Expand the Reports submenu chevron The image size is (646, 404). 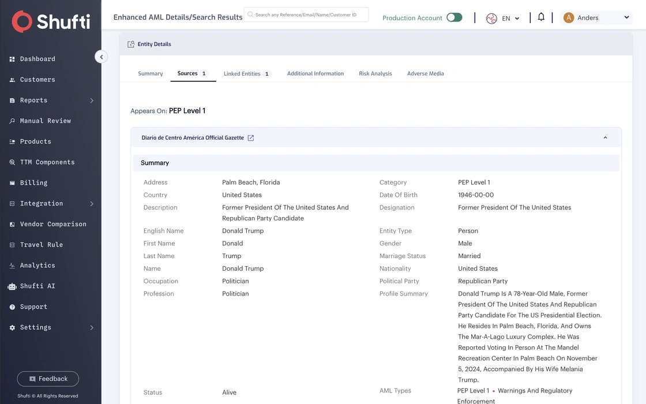tap(92, 100)
